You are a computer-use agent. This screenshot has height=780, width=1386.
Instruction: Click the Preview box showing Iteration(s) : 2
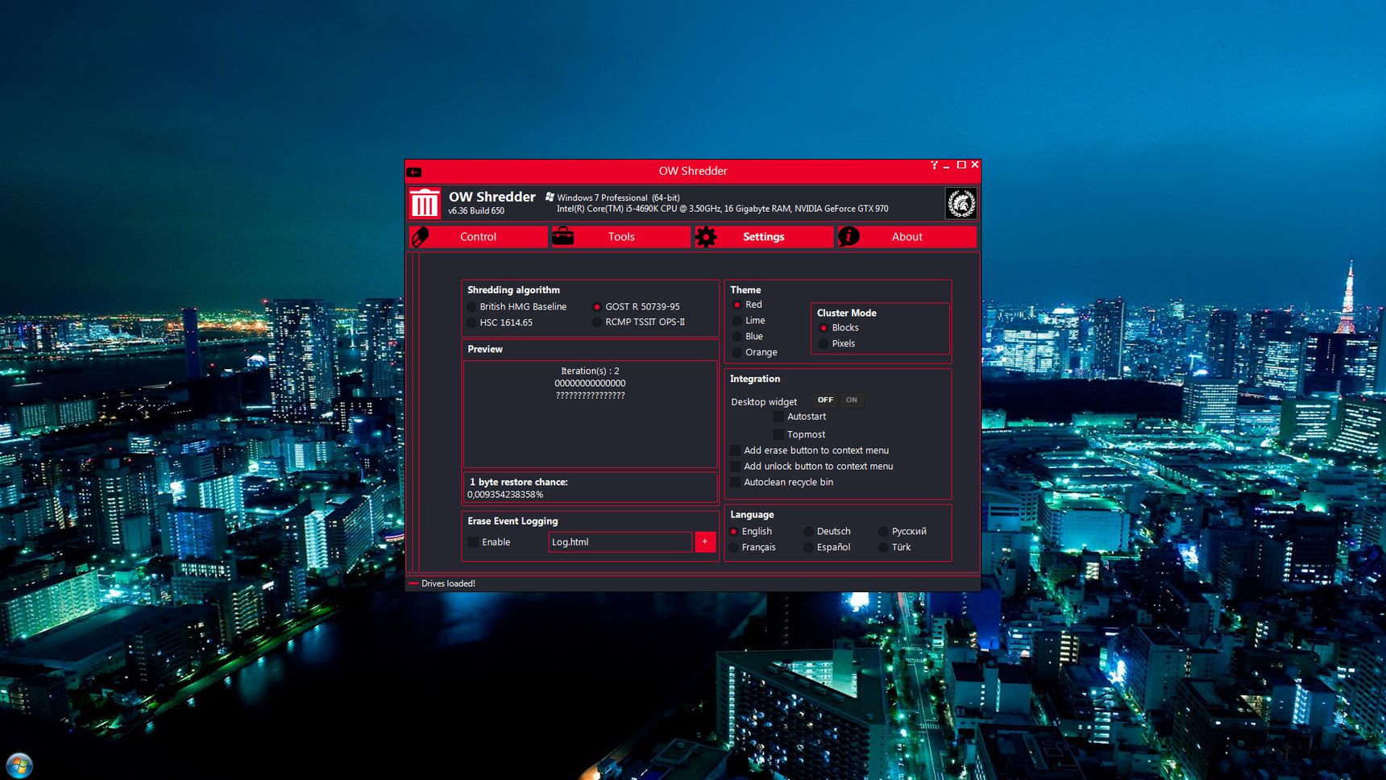[x=590, y=414]
